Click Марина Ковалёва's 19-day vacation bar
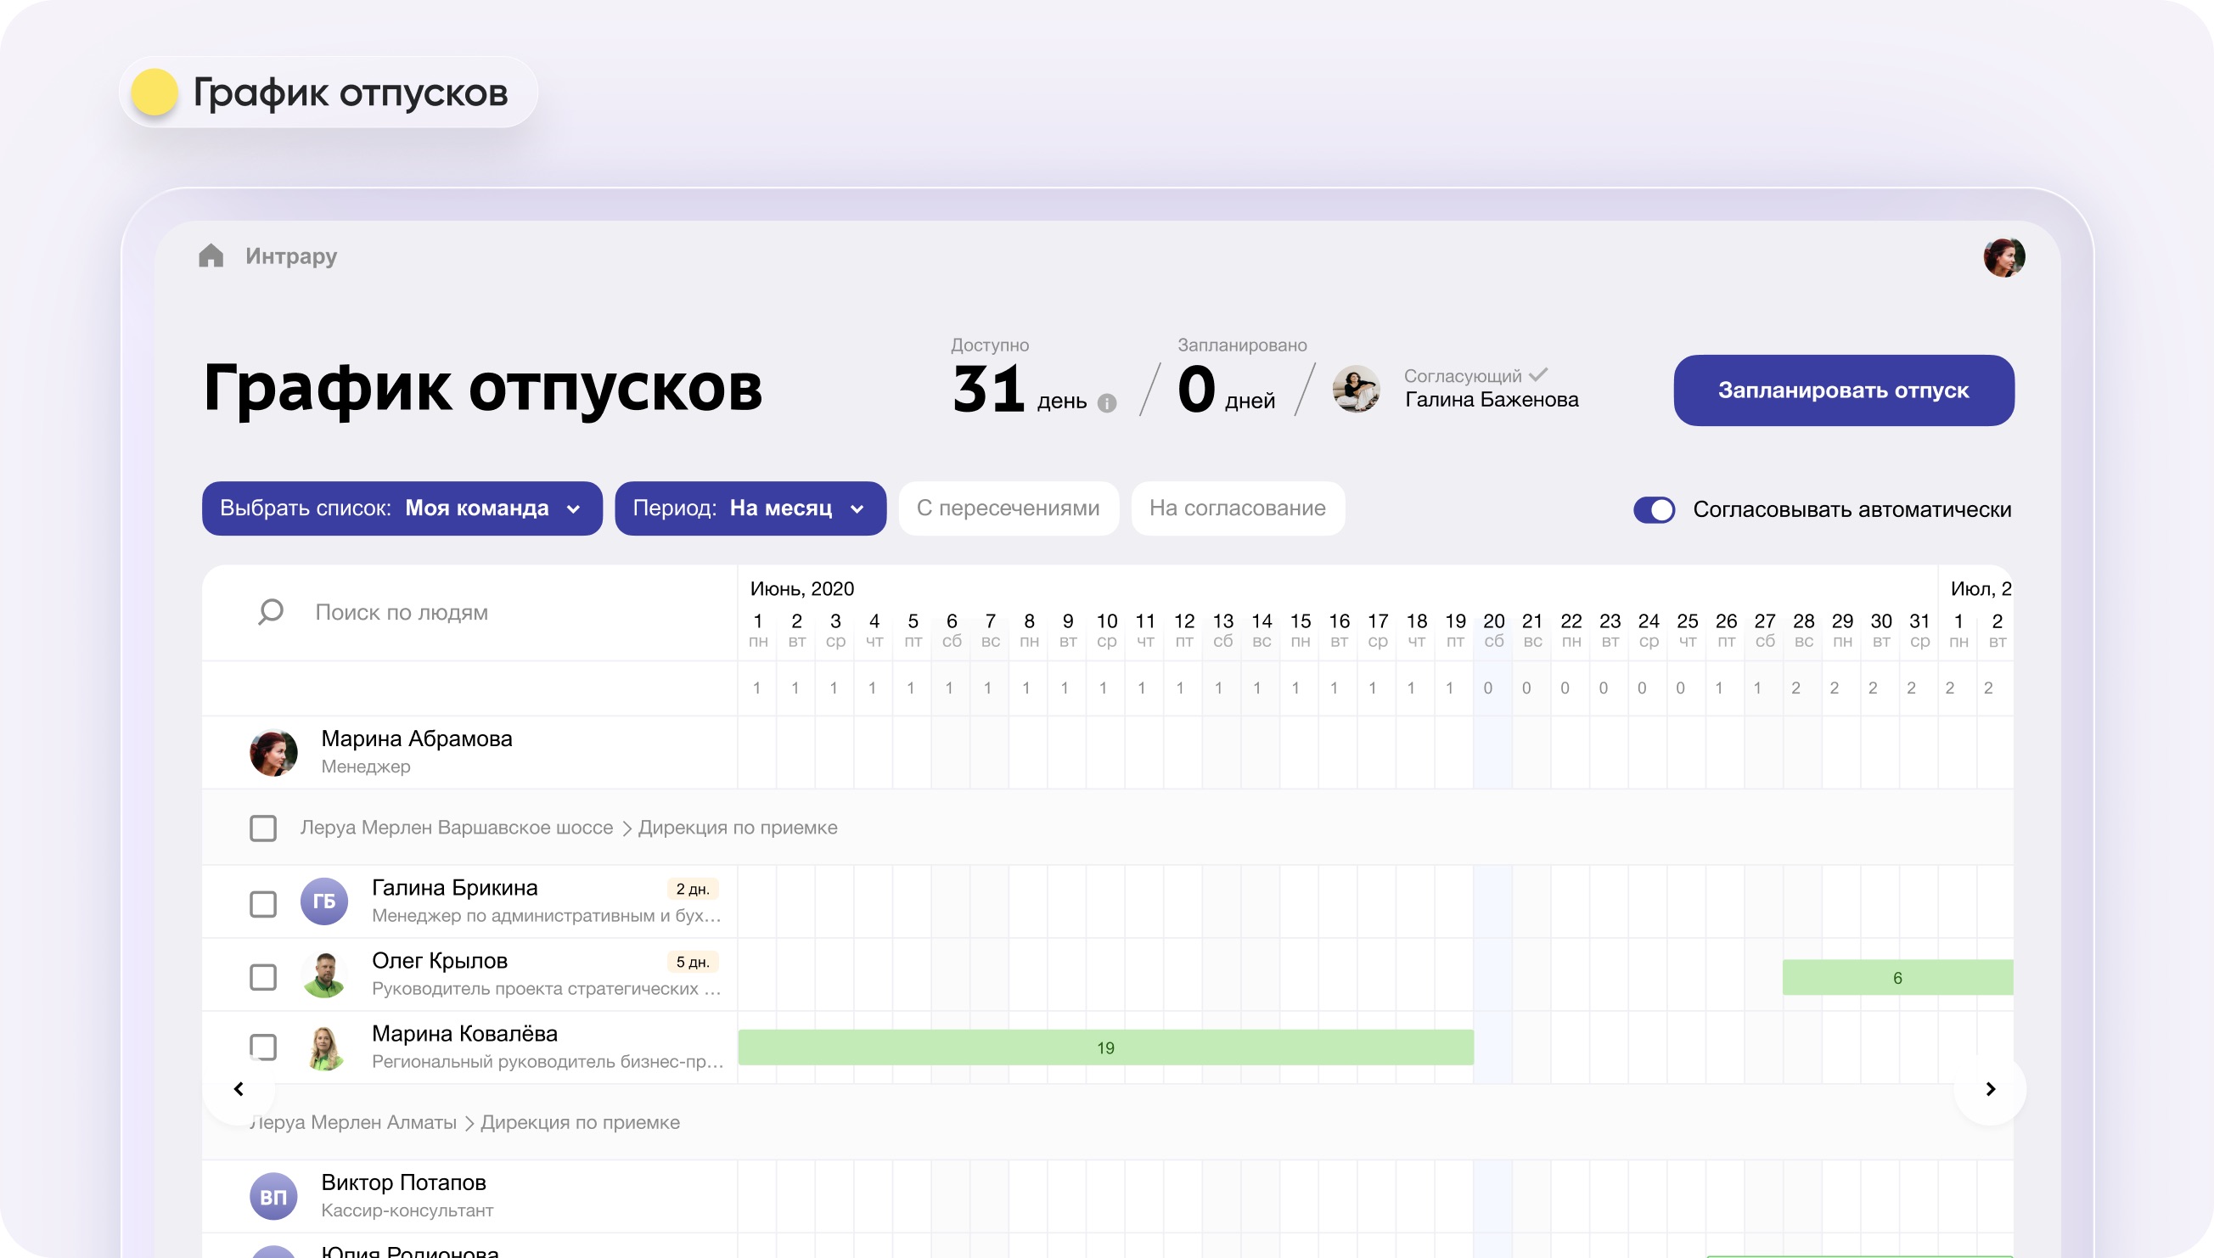The image size is (2214, 1258). click(x=1104, y=1047)
